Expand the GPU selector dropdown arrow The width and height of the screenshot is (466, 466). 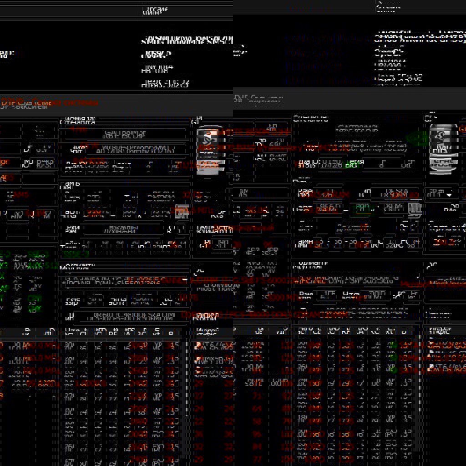pyautogui.click(x=450, y=194)
